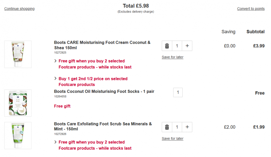Click the Foot Socks quantity box

[x=178, y=93]
